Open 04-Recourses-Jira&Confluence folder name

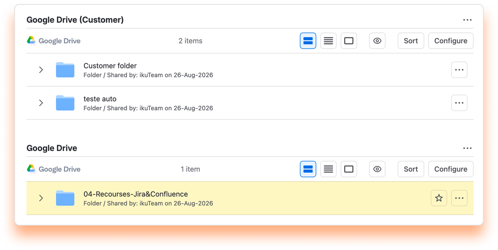click(136, 194)
